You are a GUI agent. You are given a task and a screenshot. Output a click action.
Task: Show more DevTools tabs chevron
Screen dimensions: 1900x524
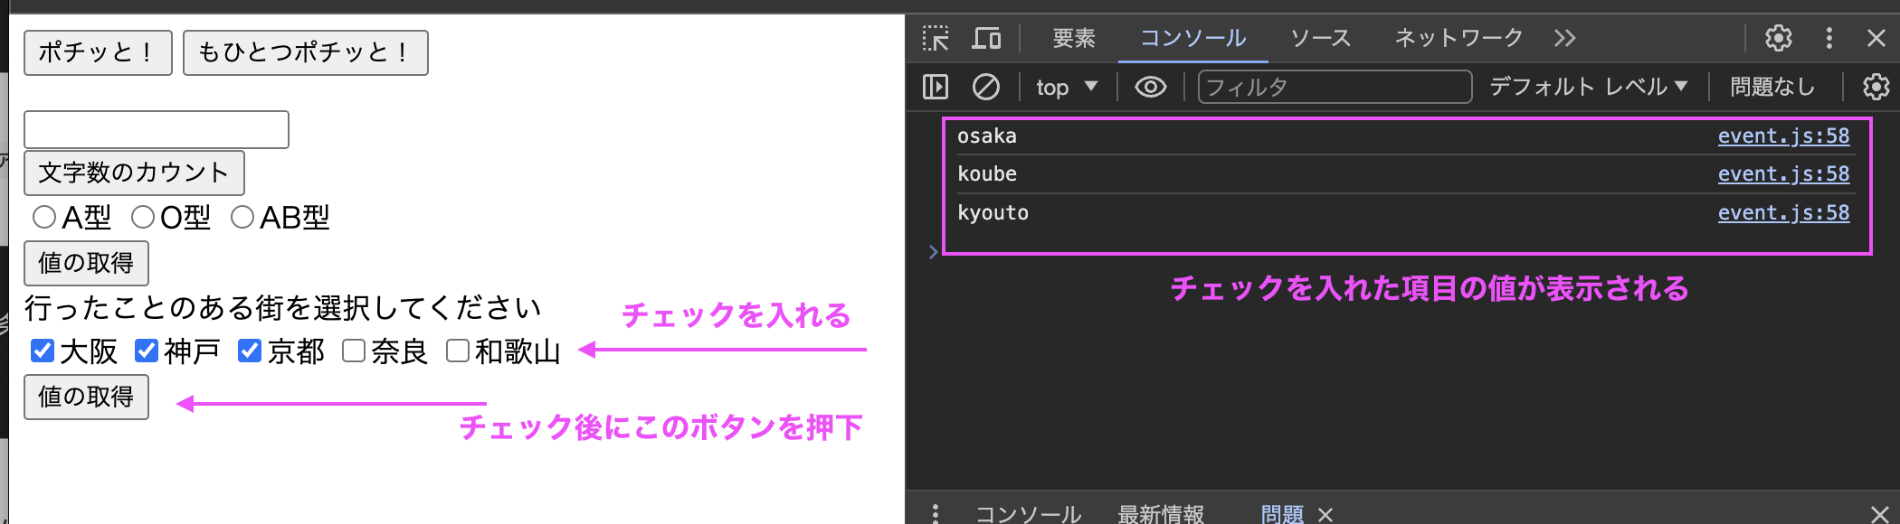[1564, 38]
